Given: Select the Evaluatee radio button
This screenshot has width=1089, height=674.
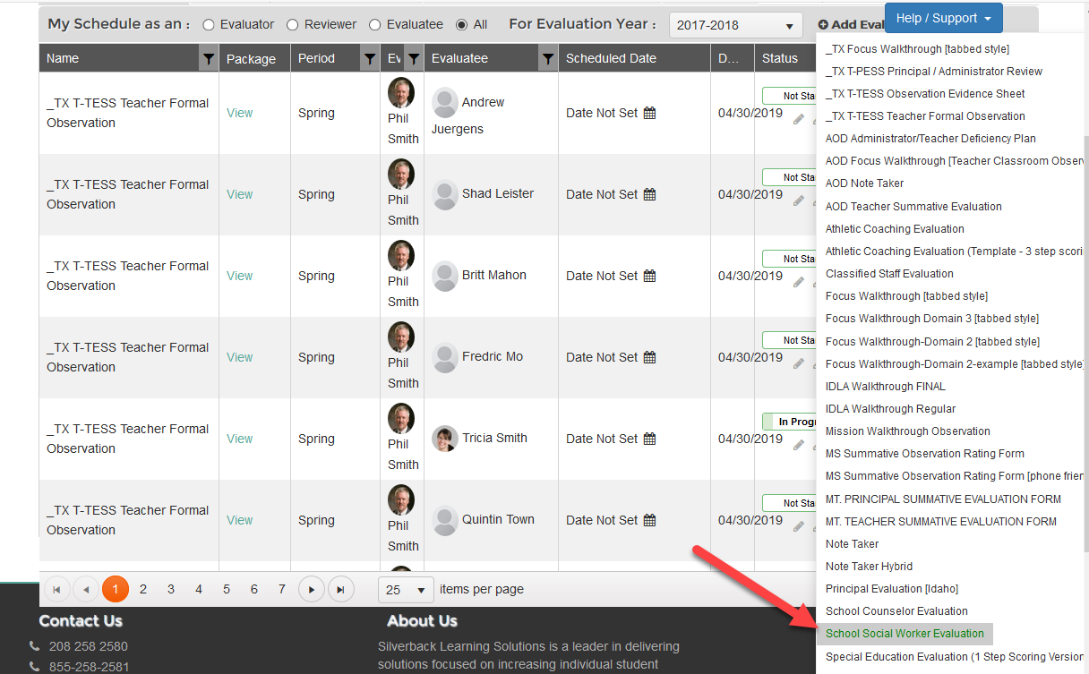Looking at the screenshot, I should 374,25.
